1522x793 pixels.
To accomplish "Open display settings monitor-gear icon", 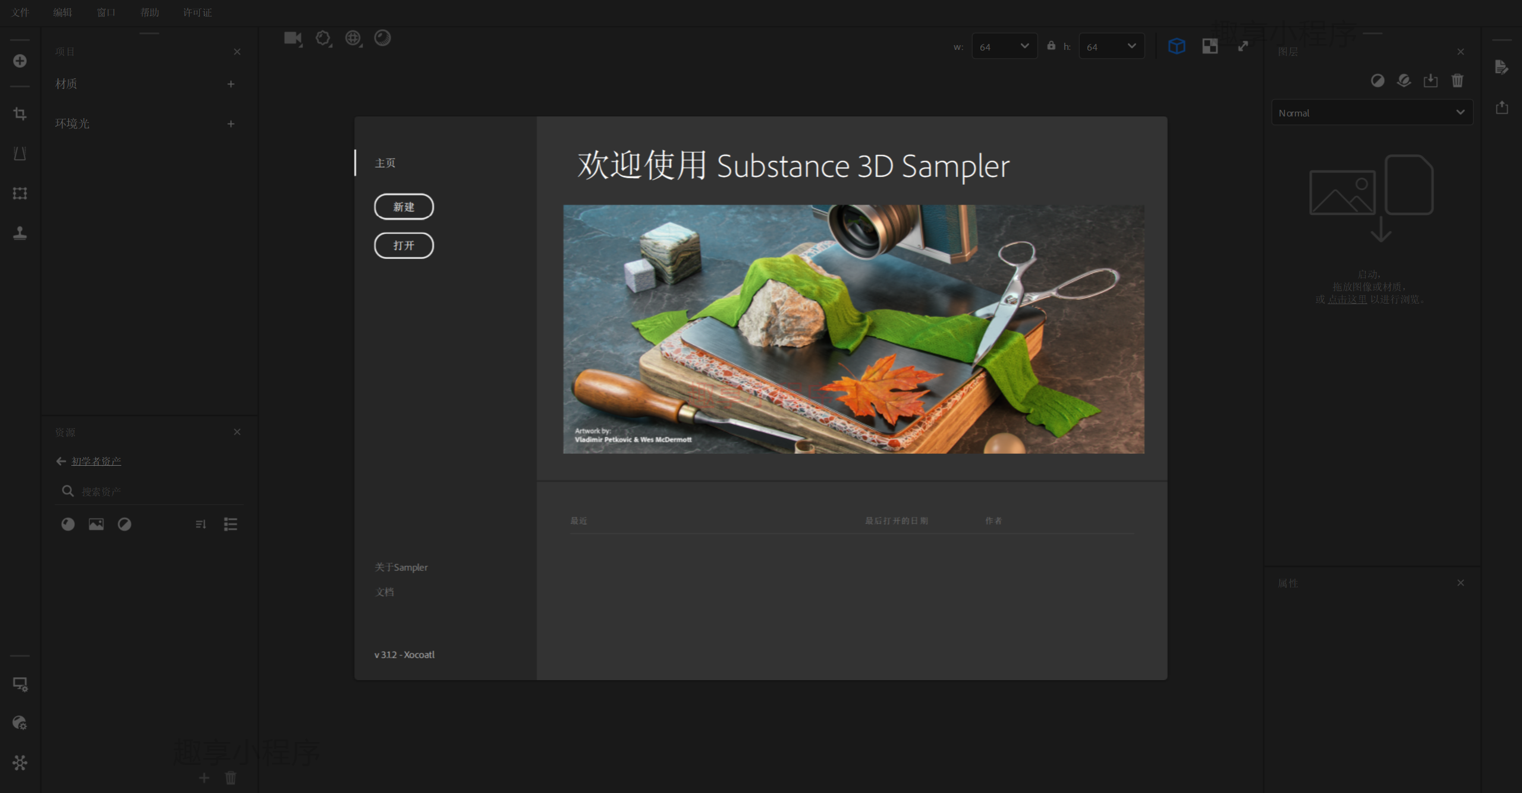I will (20, 684).
